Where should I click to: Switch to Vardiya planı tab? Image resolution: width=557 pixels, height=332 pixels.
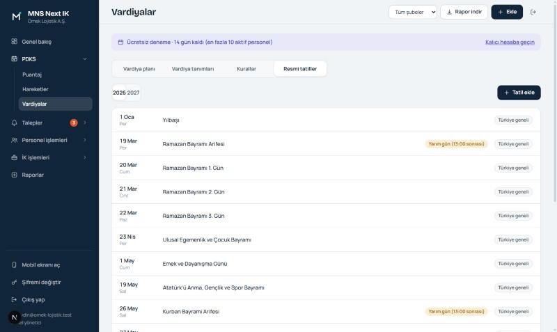139,69
